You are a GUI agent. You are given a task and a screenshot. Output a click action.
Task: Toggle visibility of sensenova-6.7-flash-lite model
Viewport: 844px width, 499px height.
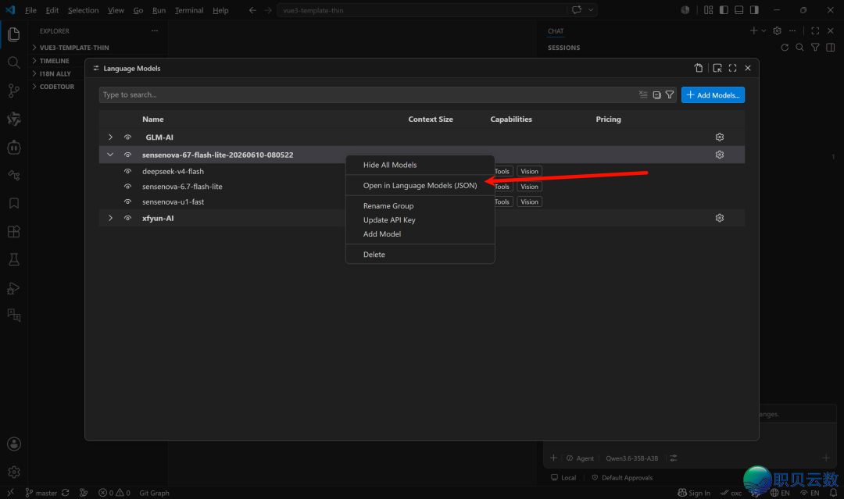(127, 187)
